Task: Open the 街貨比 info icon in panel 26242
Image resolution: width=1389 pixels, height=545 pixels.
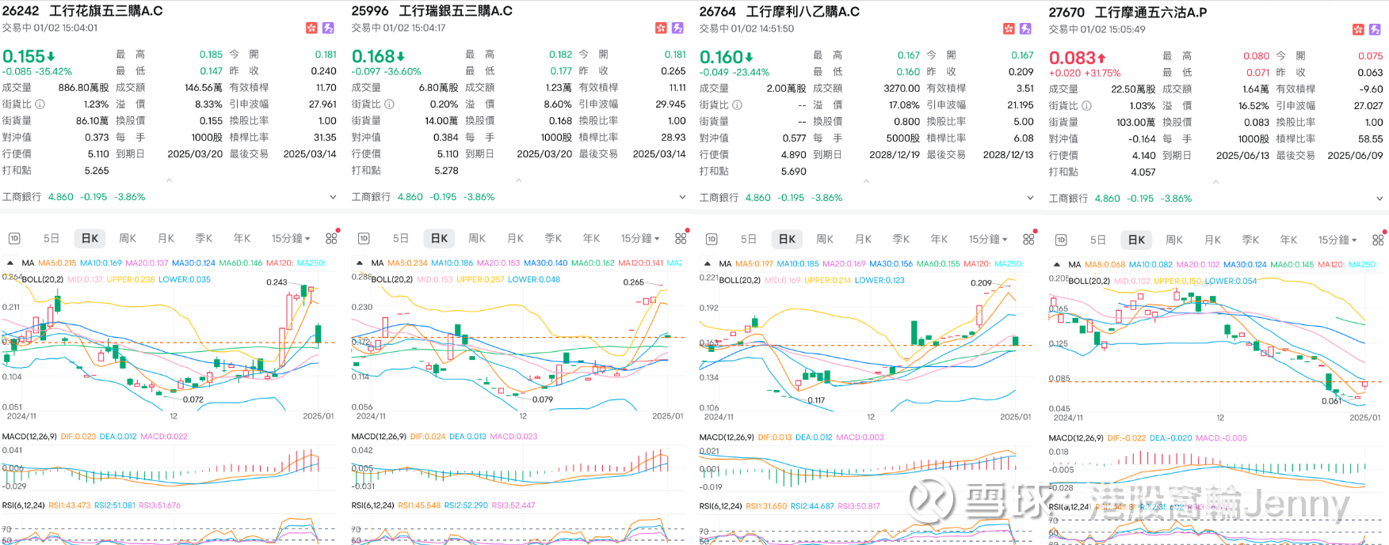Action: pos(40,104)
